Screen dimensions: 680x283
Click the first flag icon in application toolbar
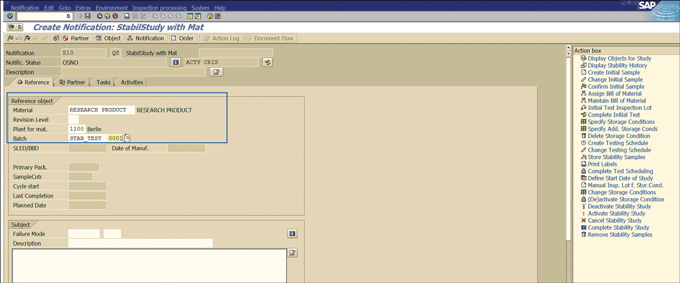click(x=10, y=38)
